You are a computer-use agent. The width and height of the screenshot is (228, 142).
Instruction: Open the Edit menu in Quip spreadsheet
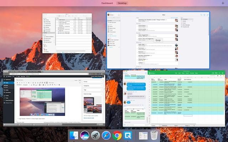click(179, 73)
